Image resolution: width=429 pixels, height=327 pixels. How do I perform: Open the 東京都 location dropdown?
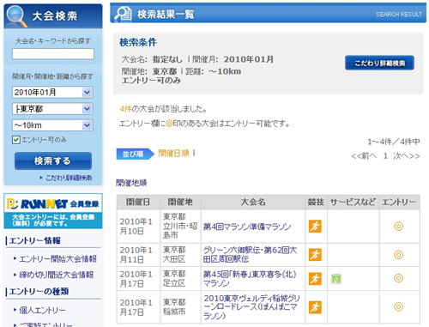pyautogui.click(x=52, y=109)
